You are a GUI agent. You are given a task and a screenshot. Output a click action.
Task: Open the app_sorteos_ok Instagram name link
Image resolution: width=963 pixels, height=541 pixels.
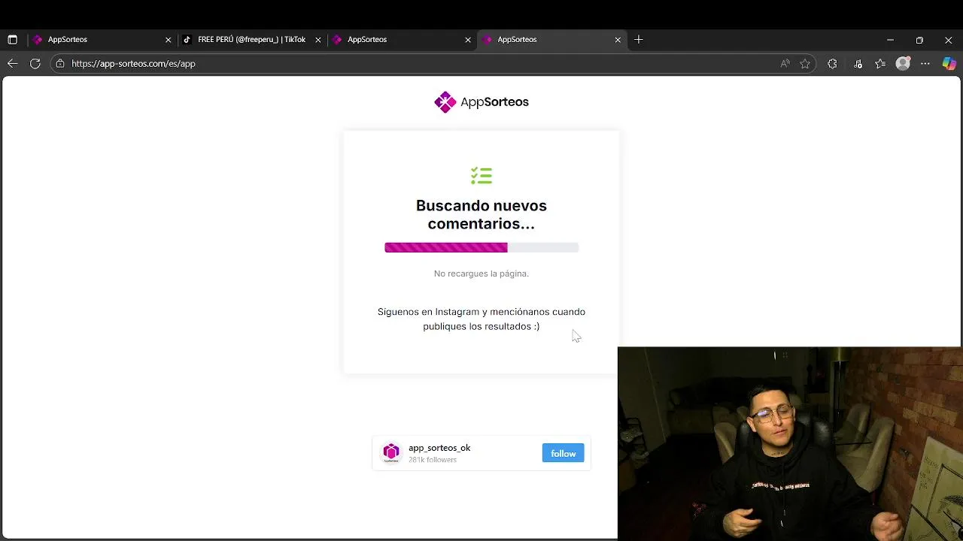439,448
